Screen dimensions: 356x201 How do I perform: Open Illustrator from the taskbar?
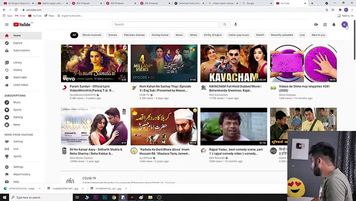(132, 197)
